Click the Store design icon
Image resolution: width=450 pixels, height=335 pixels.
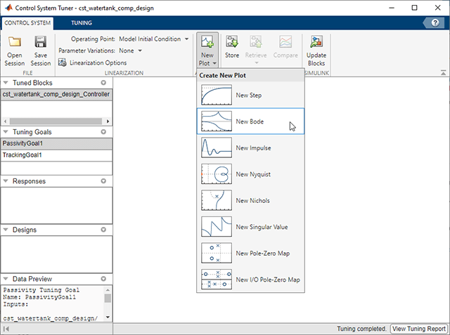[232, 42]
